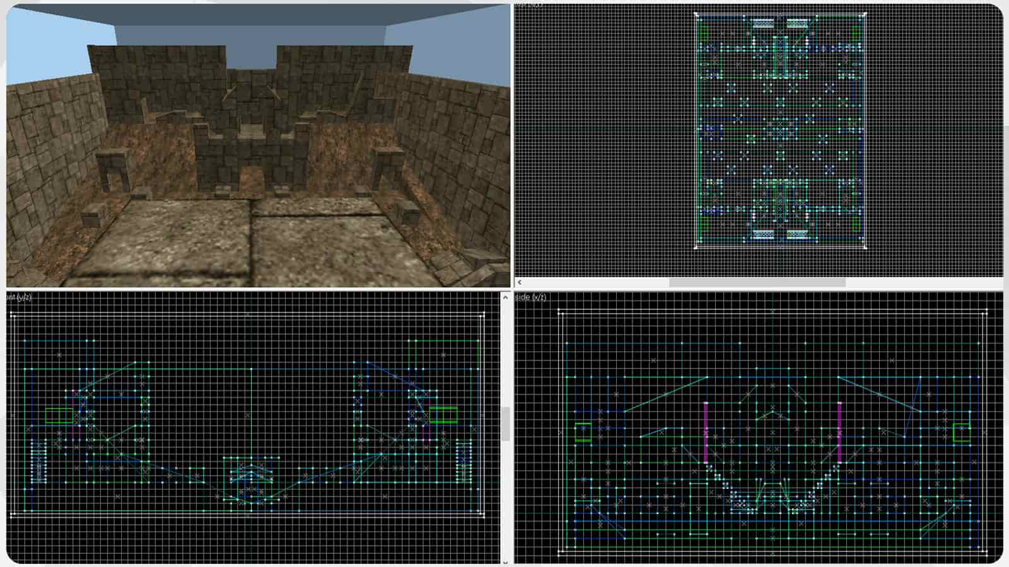
Task: Select the right magenta brush in the side view
Action: pos(839,433)
